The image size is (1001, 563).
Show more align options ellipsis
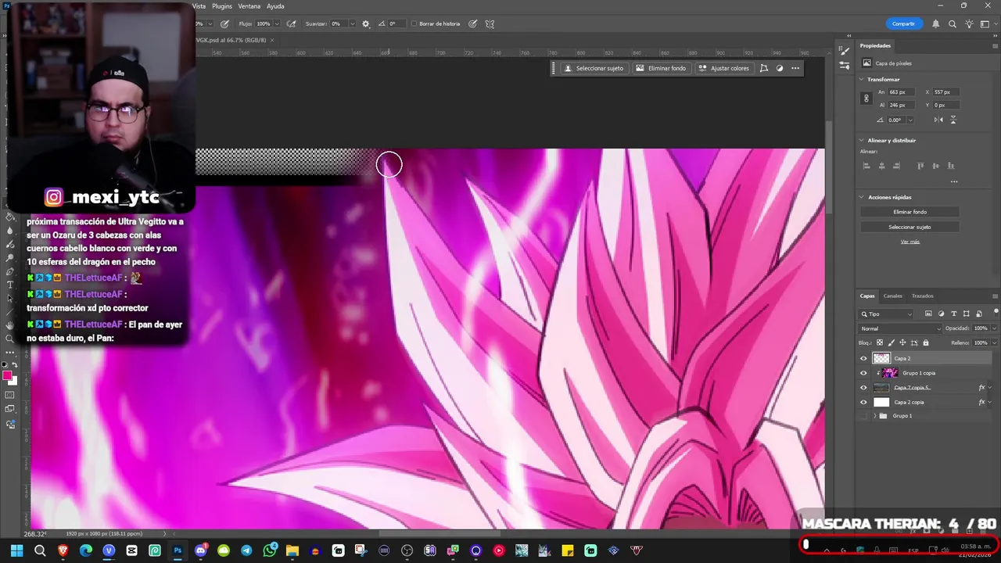tap(954, 181)
